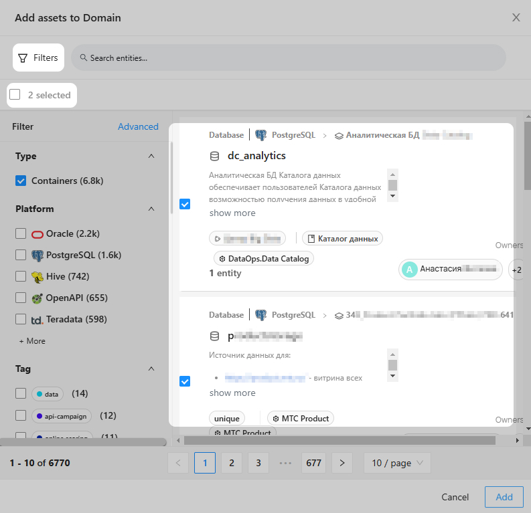
Task: Click the horizontal scrollbar under filters
Action: point(83,442)
